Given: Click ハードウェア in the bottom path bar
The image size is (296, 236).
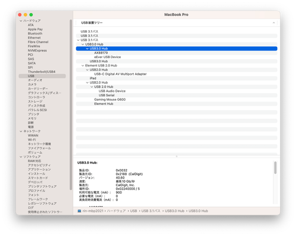Looking at the screenshot, I should point(116,211).
